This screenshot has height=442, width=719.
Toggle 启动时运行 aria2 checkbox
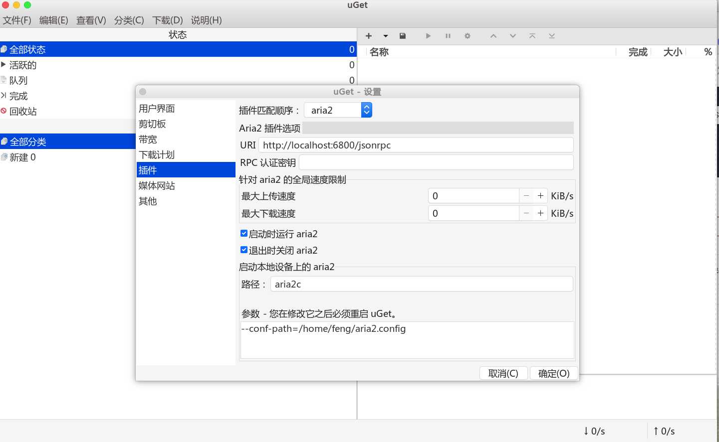coord(244,233)
